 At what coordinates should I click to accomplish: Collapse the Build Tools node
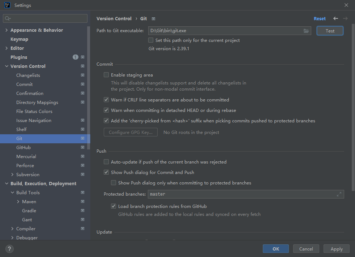(12, 193)
